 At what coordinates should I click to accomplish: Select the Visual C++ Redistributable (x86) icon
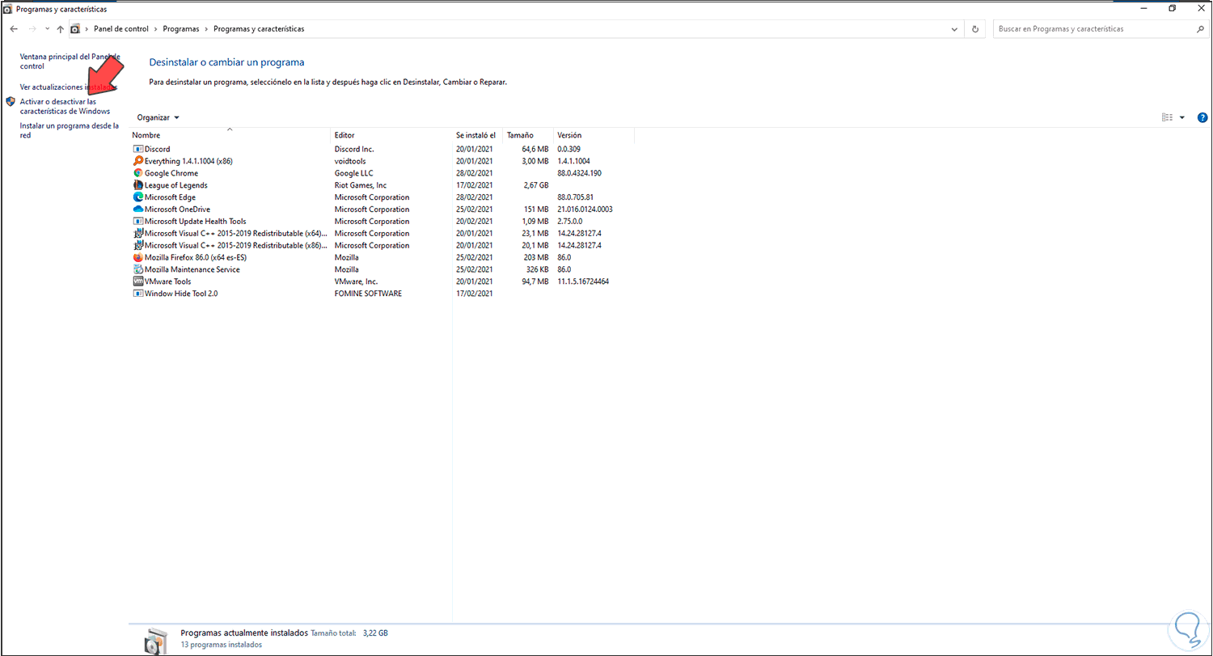point(137,245)
